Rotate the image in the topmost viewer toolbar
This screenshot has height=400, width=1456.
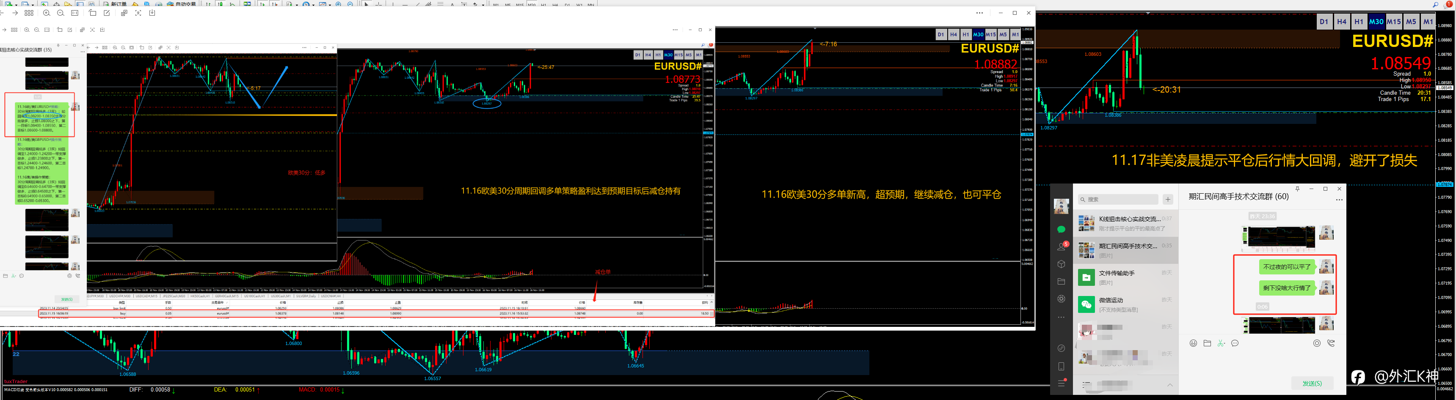pyautogui.click(x=93, y=13)
